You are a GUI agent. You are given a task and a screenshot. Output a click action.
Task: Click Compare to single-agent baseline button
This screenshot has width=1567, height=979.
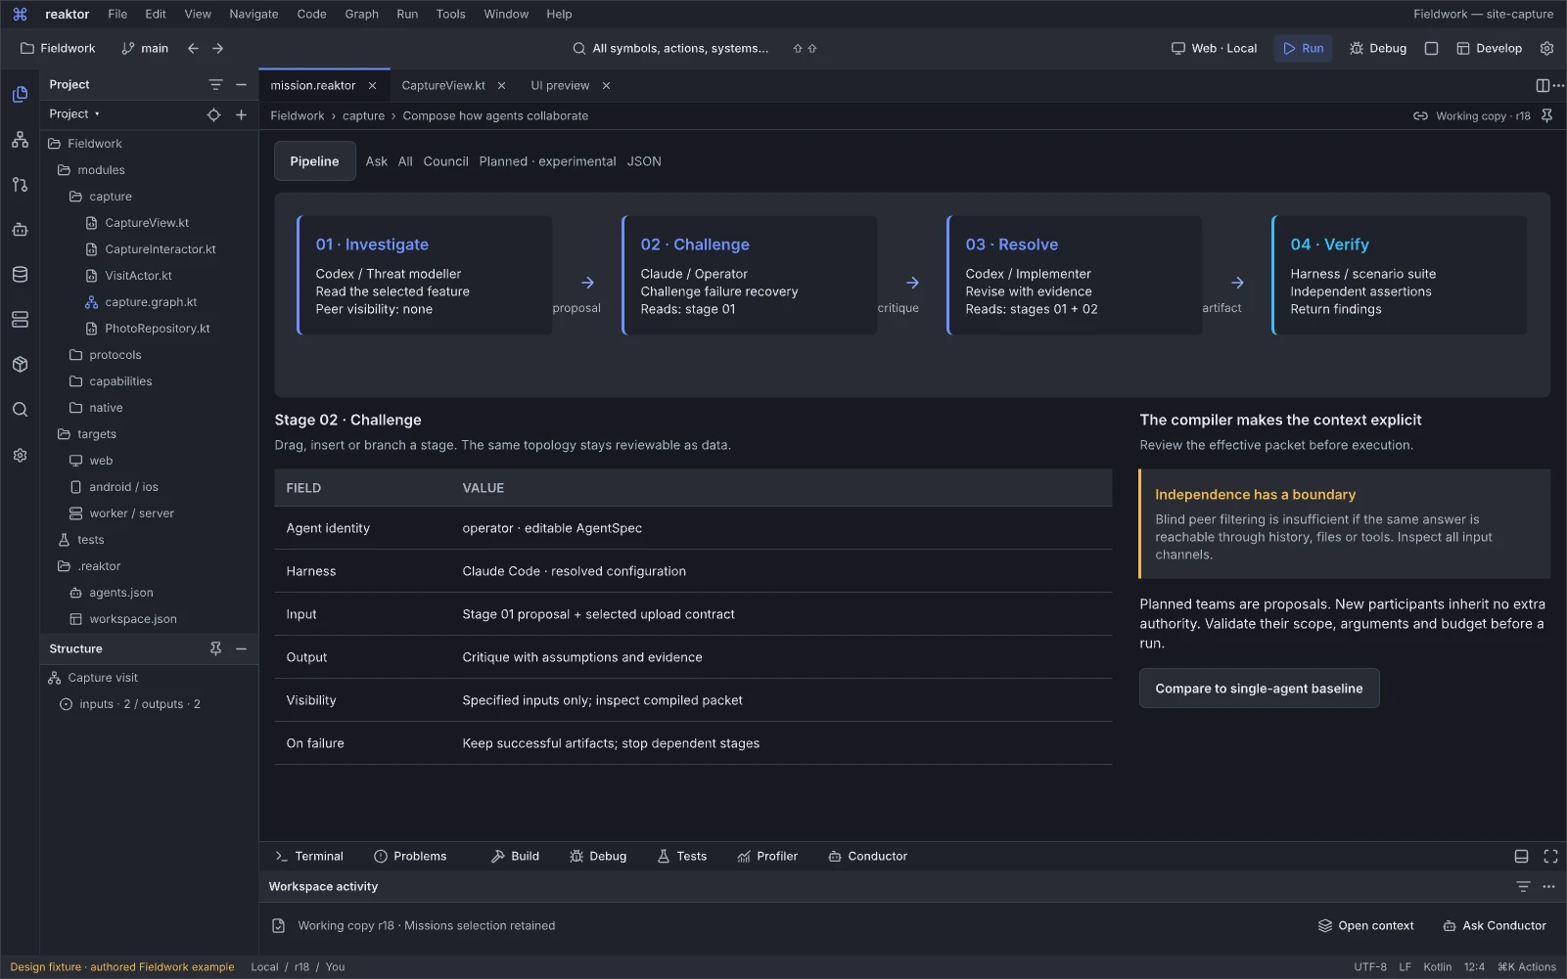tap(1259, 689)
